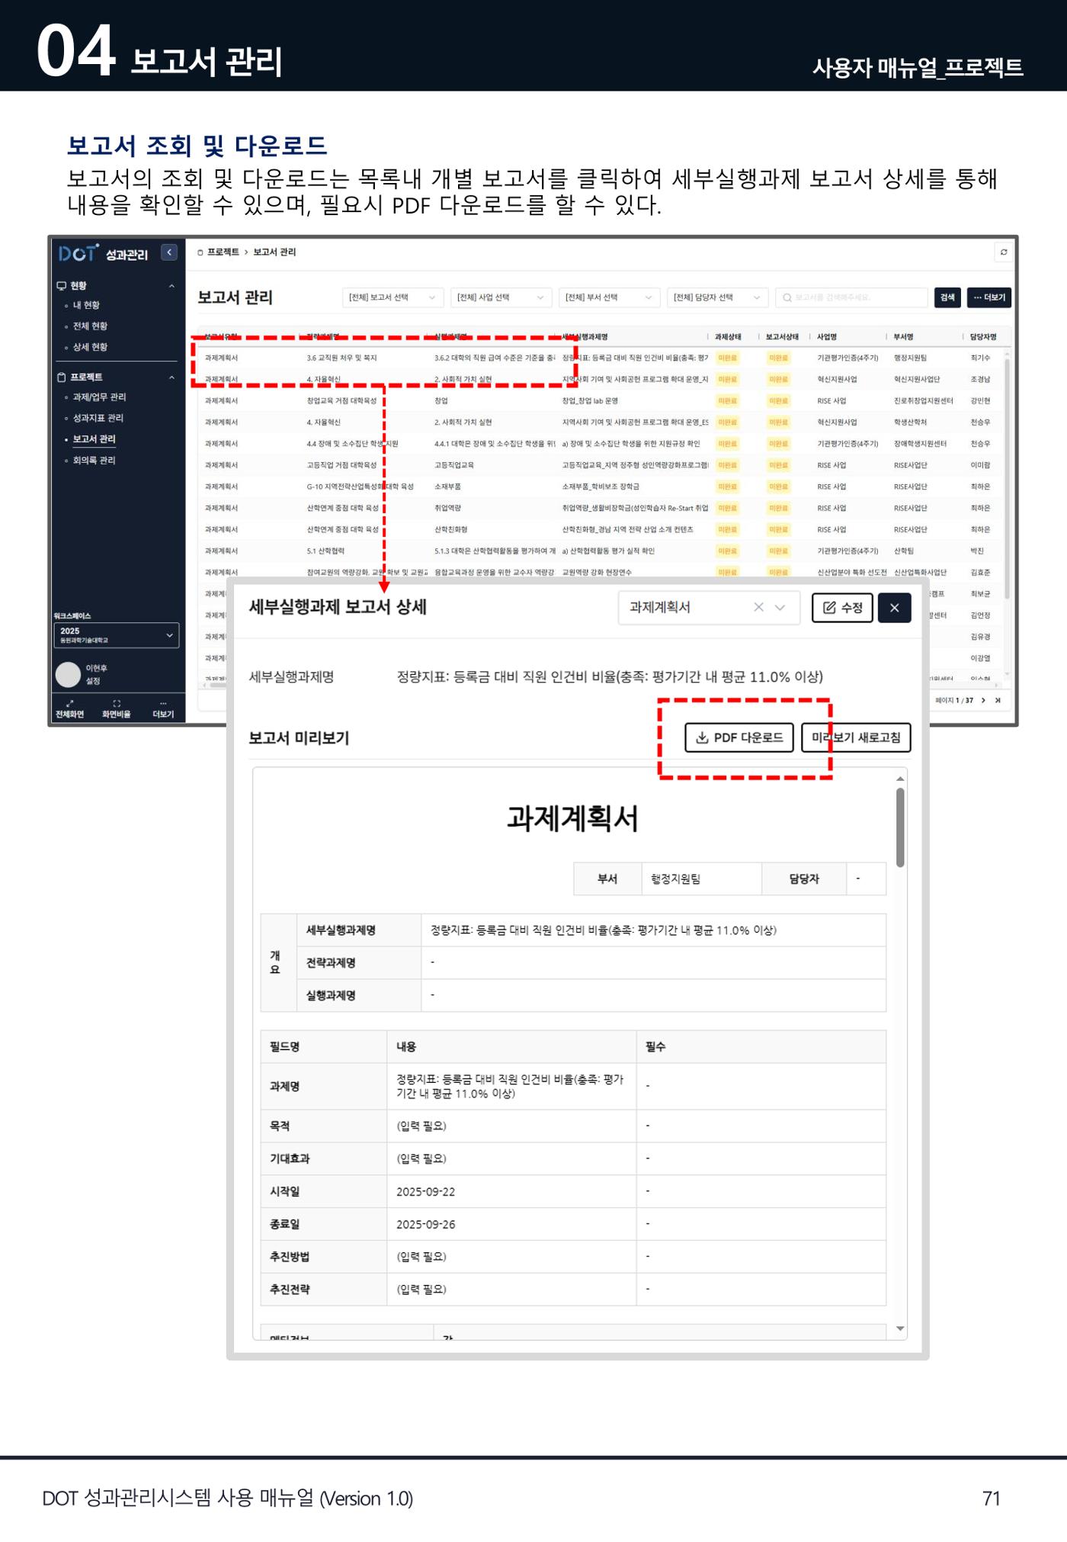Select the row with 교원역량 강화 현장연수
1067x1542 pixels.
[602, 572]
